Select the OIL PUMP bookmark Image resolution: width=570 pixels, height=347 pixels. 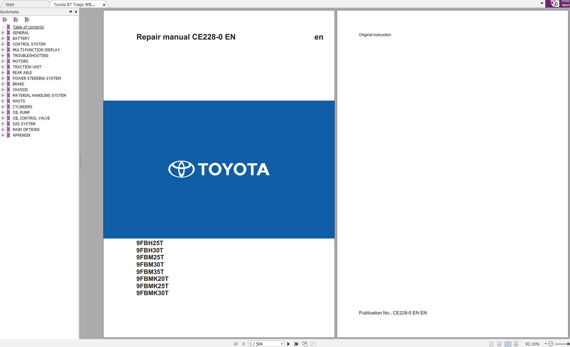(21, 113)
